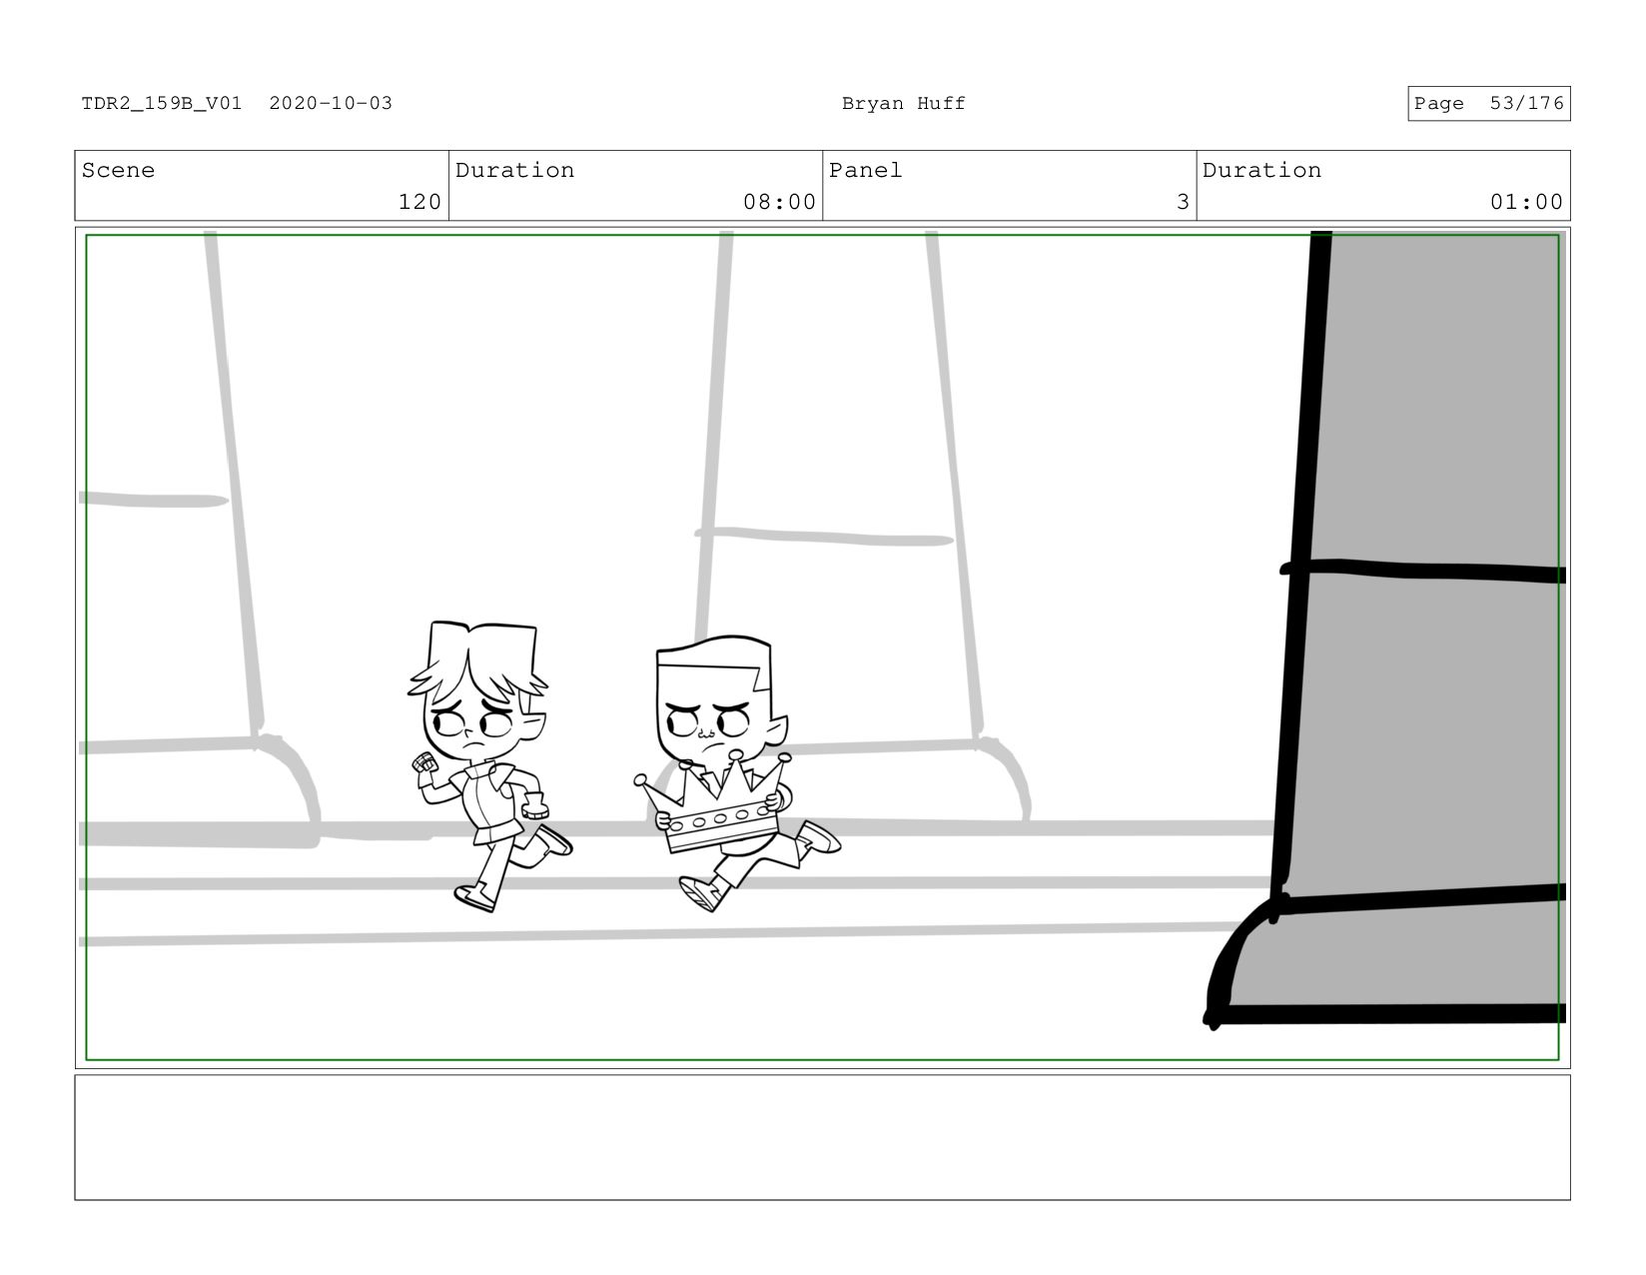Click the empty notes box below the panel

822,1137
